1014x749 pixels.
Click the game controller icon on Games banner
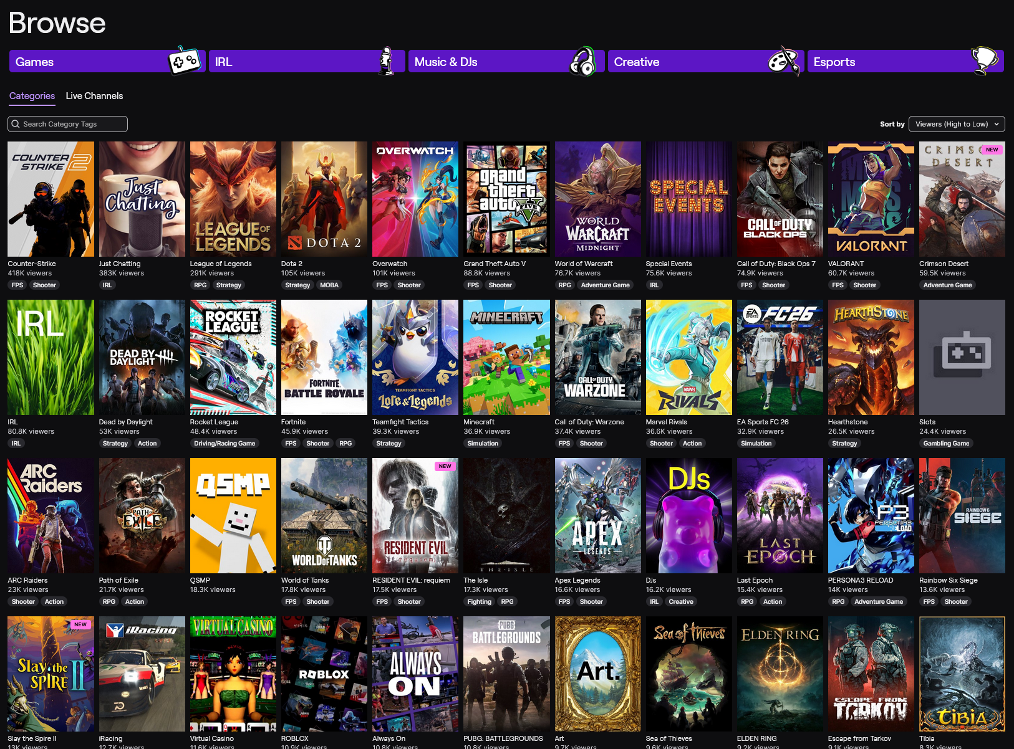(185, 61)
